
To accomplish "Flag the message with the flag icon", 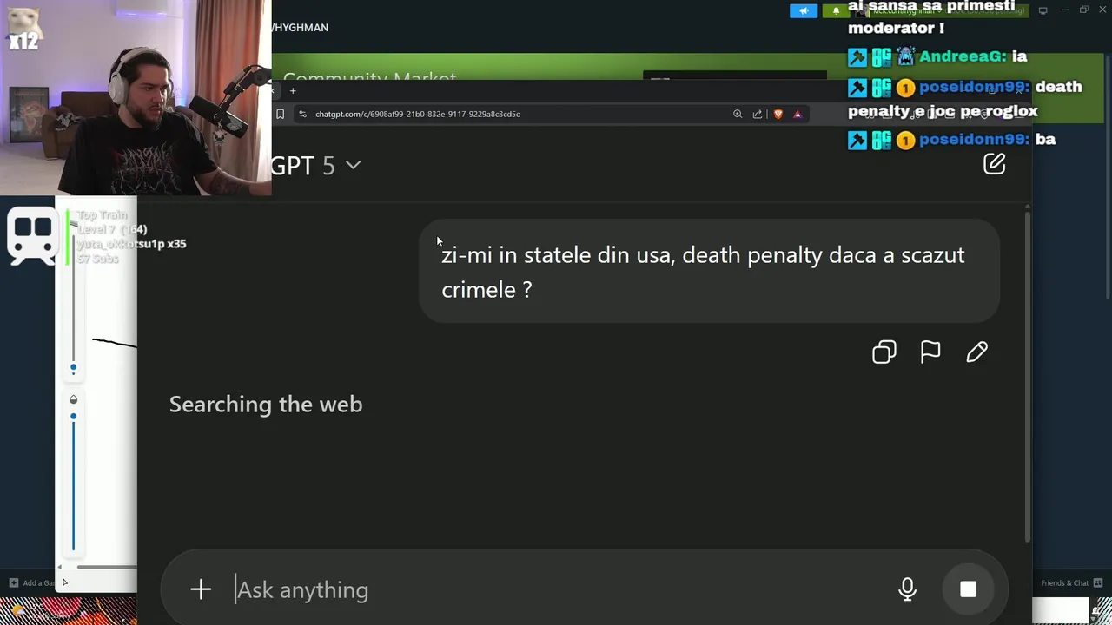I will point(930,352).
